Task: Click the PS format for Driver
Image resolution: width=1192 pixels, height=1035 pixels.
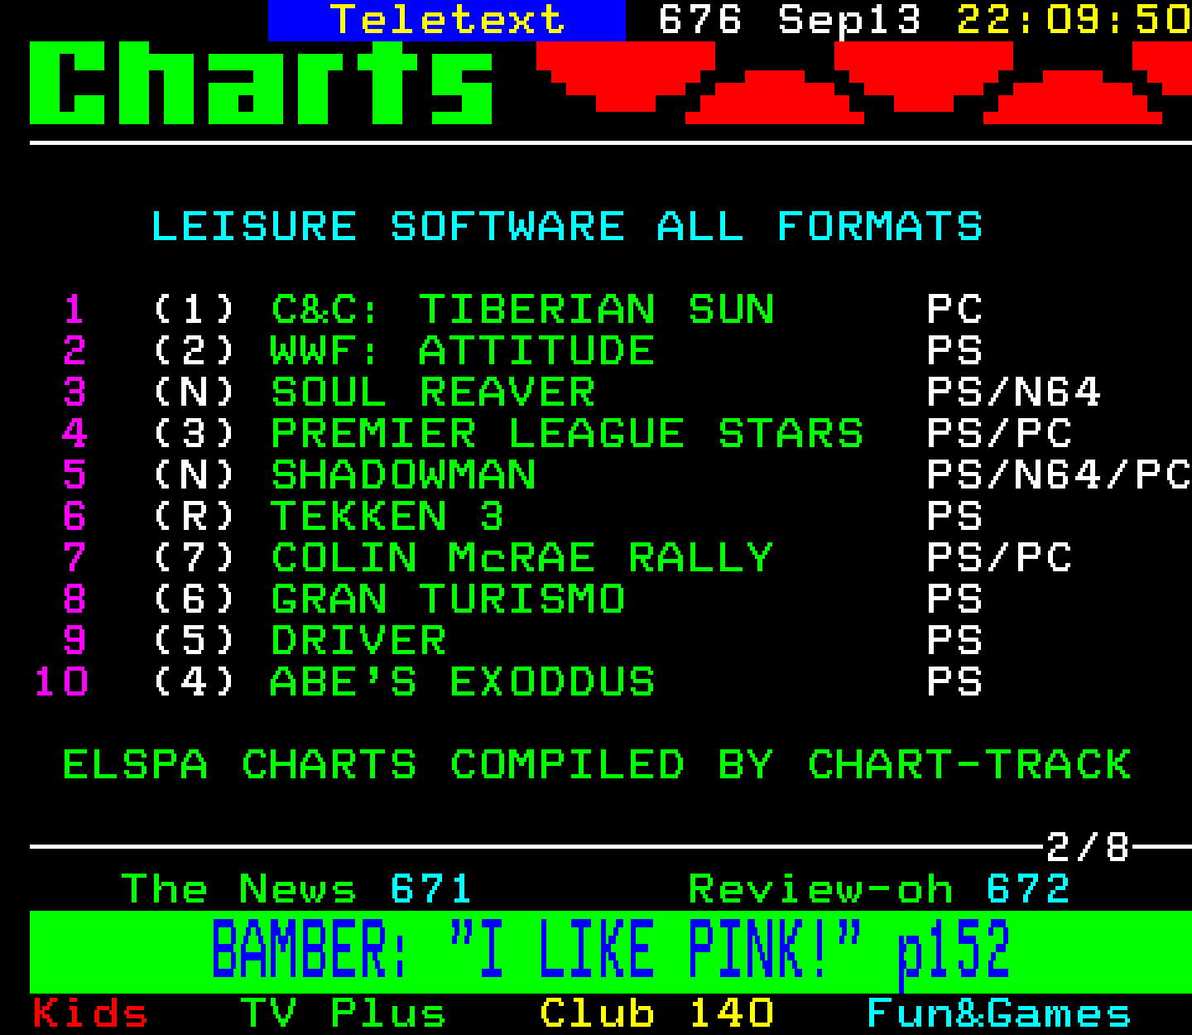Action: [954, 641]
